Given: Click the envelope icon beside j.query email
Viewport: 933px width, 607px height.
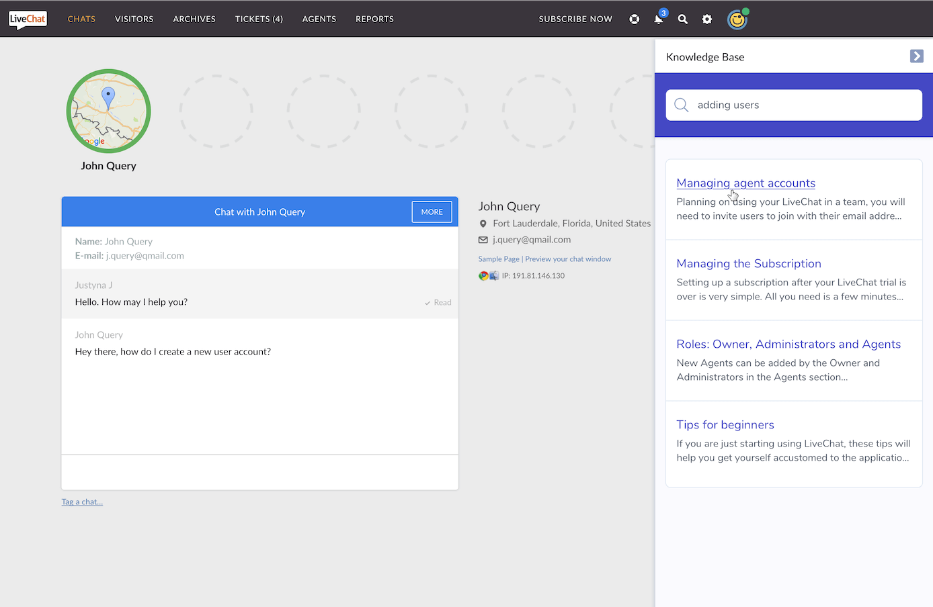Looking at the screenshot, I should (483, 240).
